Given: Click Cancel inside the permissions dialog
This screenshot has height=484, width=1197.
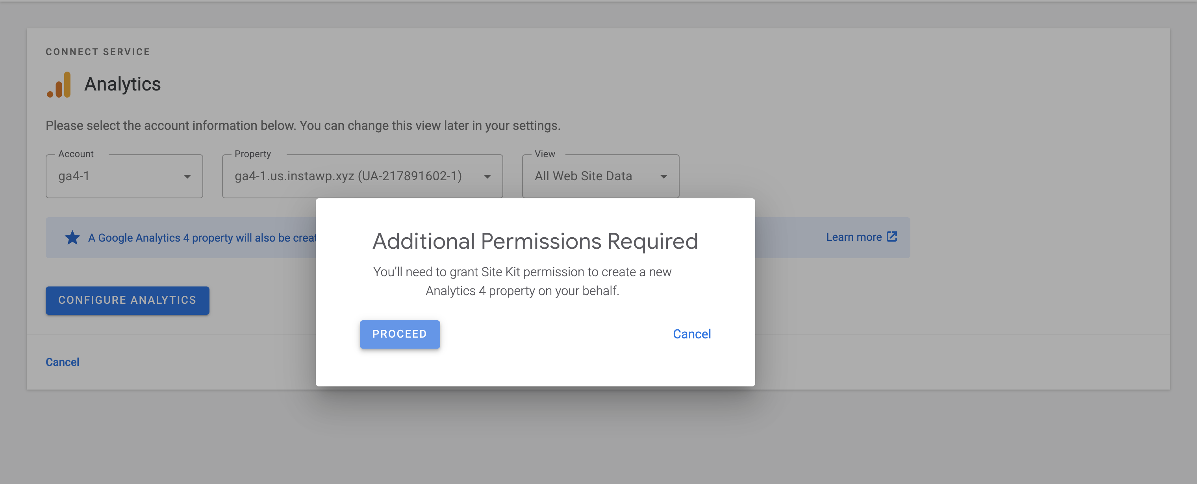Looking at the screenshot, I should [692, 334].
